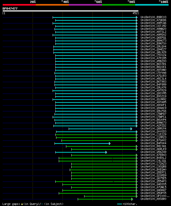The image size is (171, 206).
Task: Click the purple ~60% identity legend segment
Action: 85,5
